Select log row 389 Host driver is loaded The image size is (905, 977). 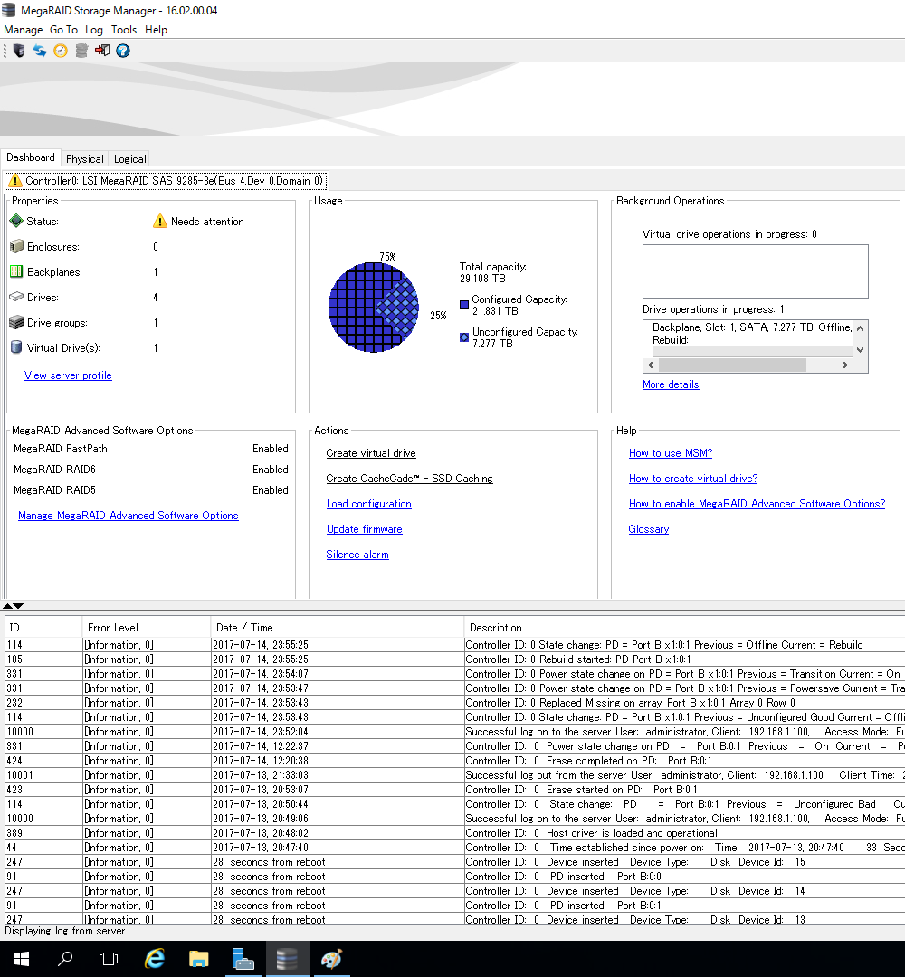tap(455, 833)
